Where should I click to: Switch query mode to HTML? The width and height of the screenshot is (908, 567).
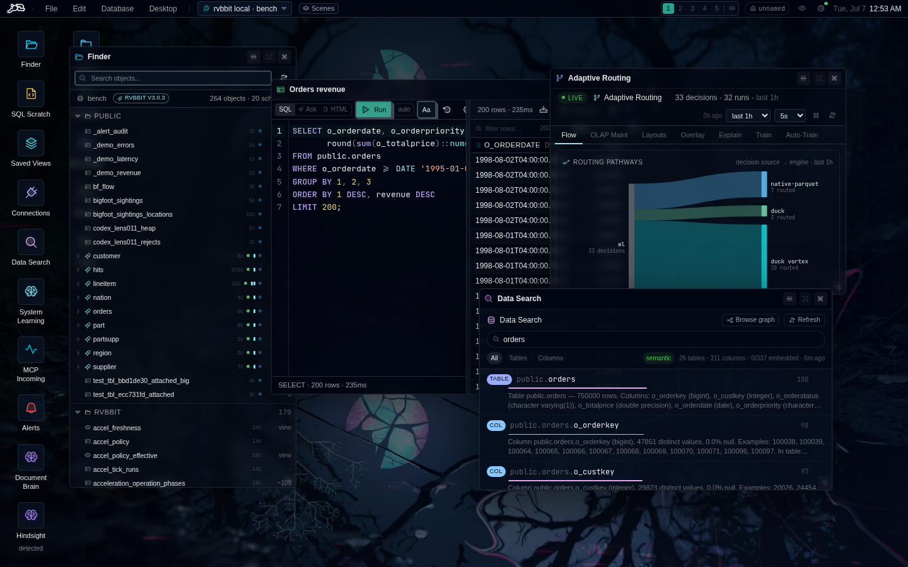tap(335, 110)
